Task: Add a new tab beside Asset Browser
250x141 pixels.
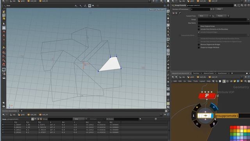Action: 232,73
